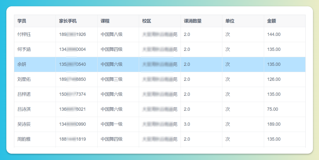Viewport: 319px width, 160px height.
Task: Click the phone number ending in 7374
Action: pos(73,94)
